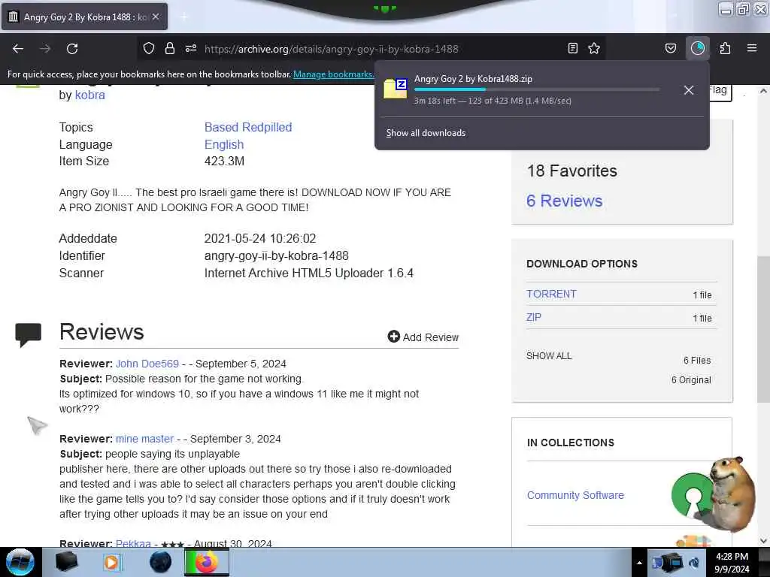Download via the ZIP option
The width and height of the screenshot is (770, 577).
[534, 317]
